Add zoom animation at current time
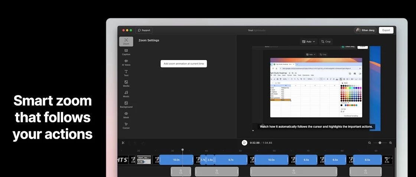The width and height of the screenshot is (416, 177). coord(183,64)
